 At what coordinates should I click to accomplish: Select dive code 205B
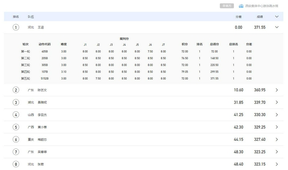(45, 58)
